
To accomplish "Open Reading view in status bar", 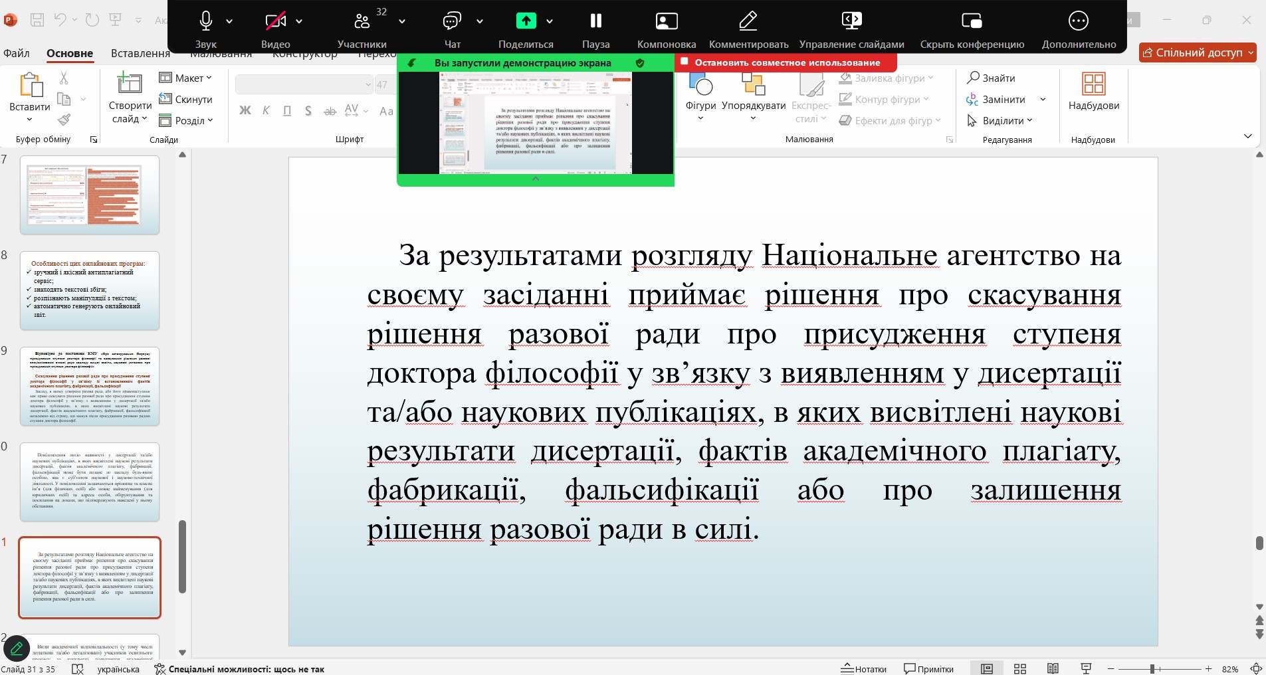I will click(x=1053, y=668).
